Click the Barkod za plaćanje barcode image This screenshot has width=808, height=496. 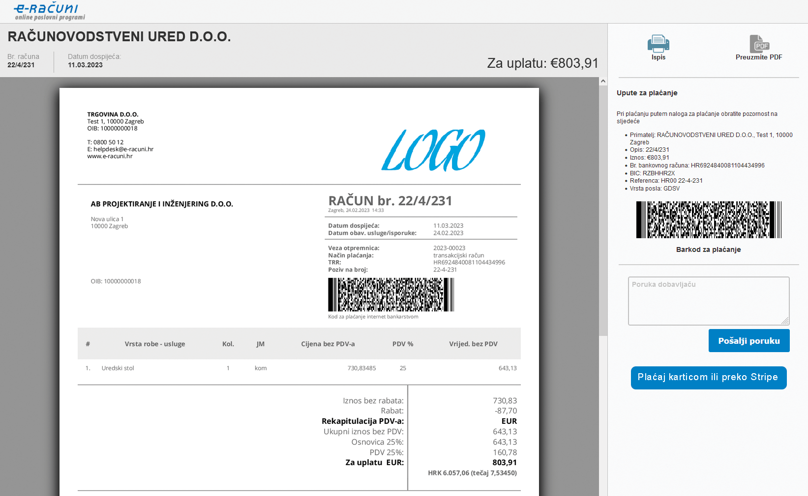[x=708, y=220]
